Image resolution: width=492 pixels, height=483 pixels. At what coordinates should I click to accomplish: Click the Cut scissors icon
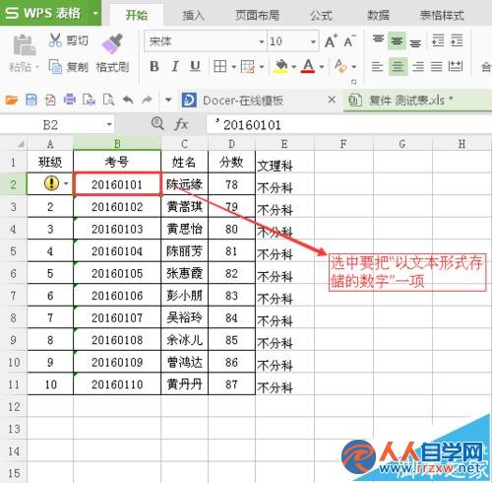tap(55, 40)
